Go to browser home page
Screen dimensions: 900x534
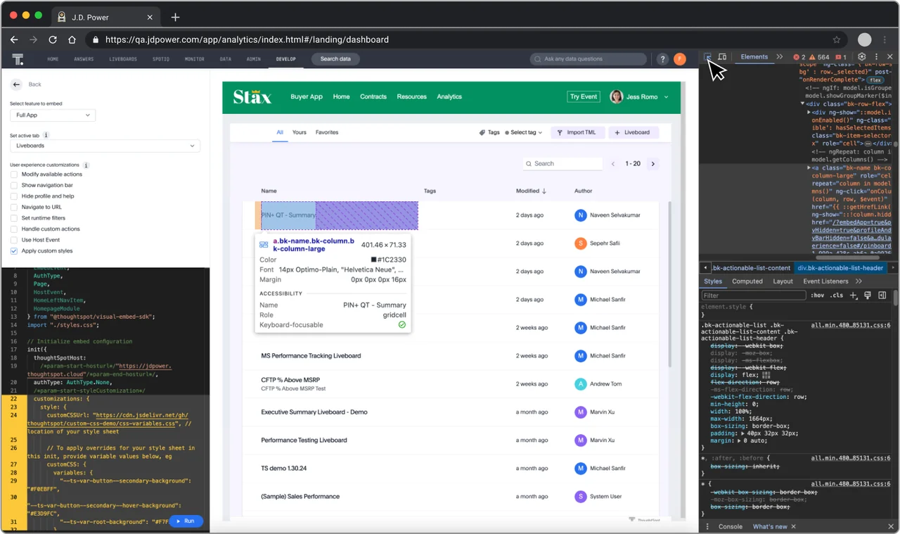point(72,40)
